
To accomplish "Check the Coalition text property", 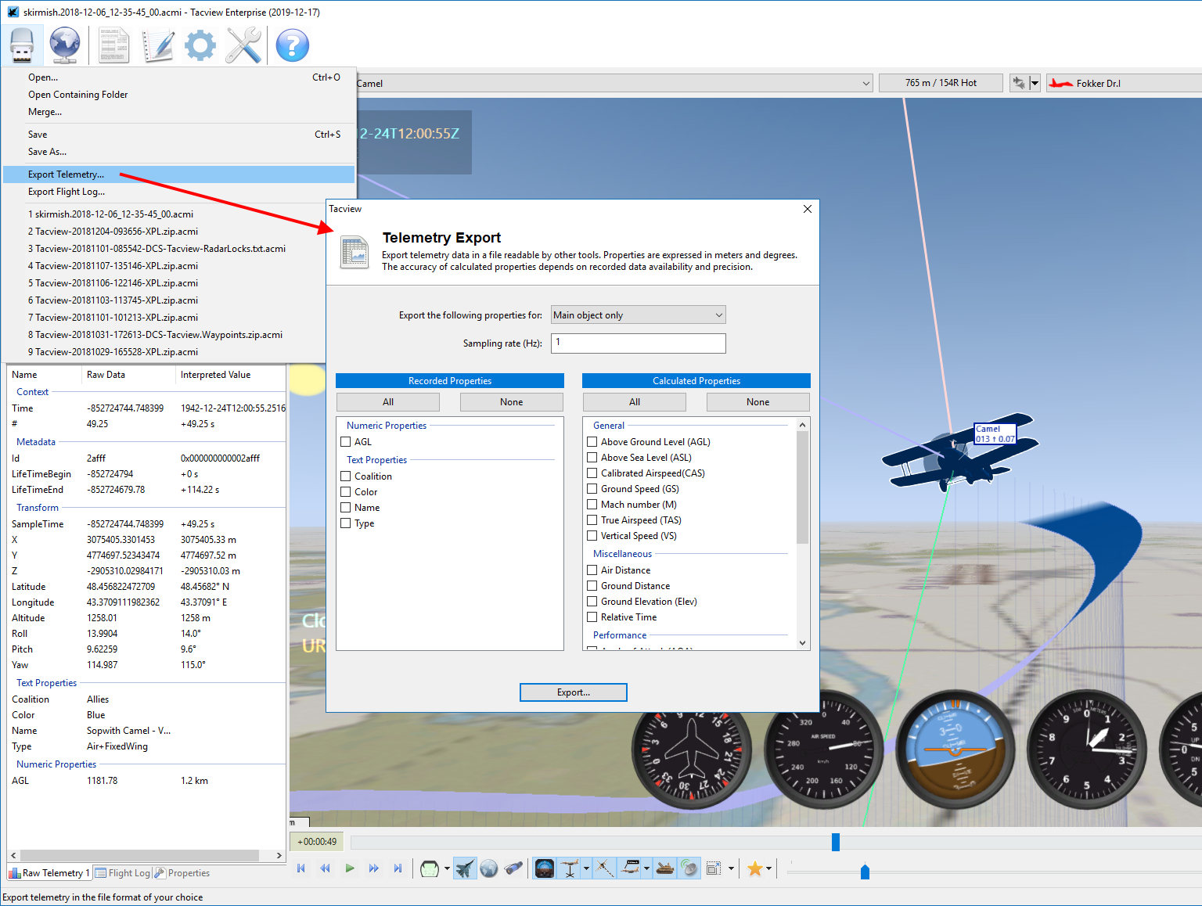I will coord(346,476).
